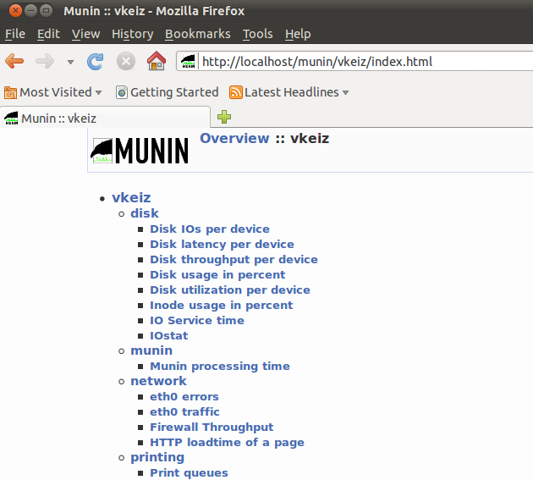Open IO Service time link

(197, 321)
